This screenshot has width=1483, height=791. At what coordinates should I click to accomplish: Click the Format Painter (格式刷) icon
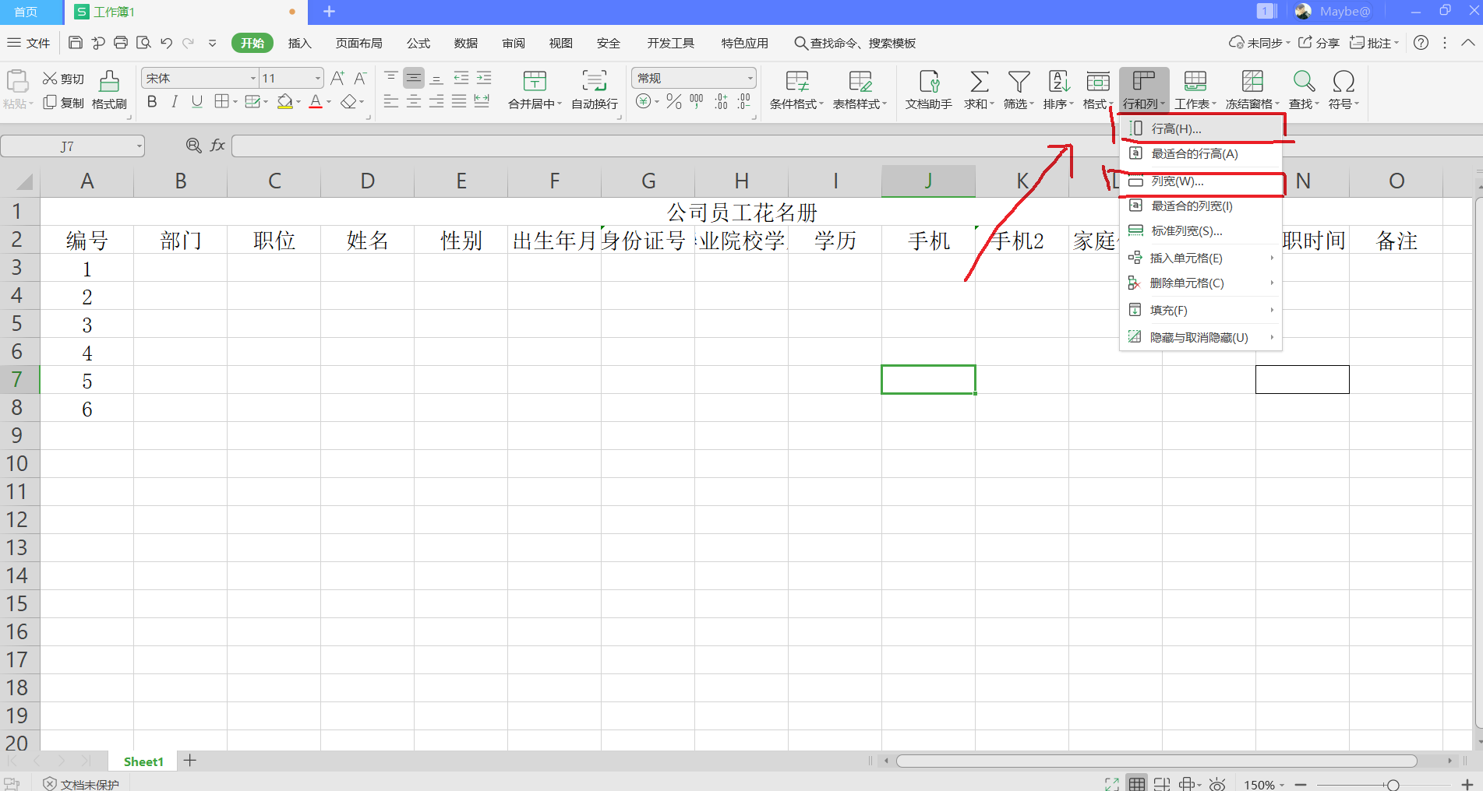click(x=109, y=81)
